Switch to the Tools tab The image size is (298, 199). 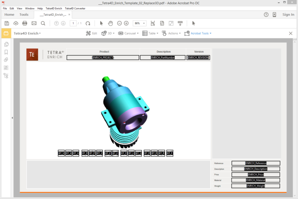pyautogui.click(x=24, y=14)
